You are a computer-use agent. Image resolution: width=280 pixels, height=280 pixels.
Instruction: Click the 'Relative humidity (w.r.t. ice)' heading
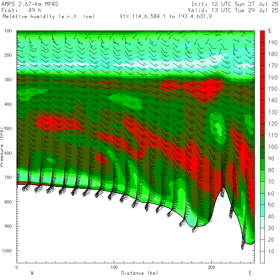[x=49, y=16]
